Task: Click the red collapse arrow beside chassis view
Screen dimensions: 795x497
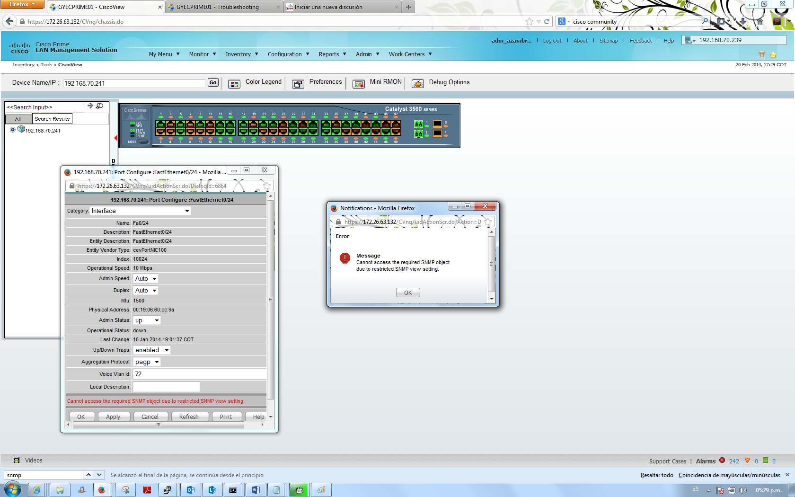Action: click(115, 138)
